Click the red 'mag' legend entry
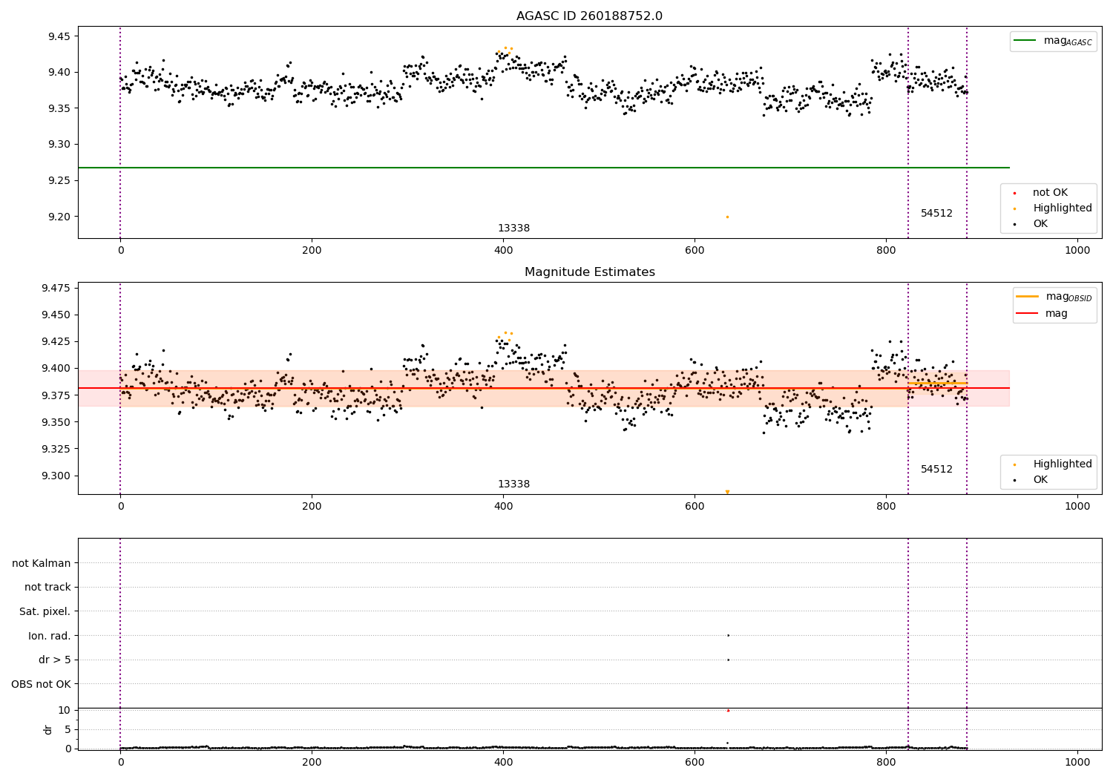Screen dimensions: 1113x779 [1043, 314]
